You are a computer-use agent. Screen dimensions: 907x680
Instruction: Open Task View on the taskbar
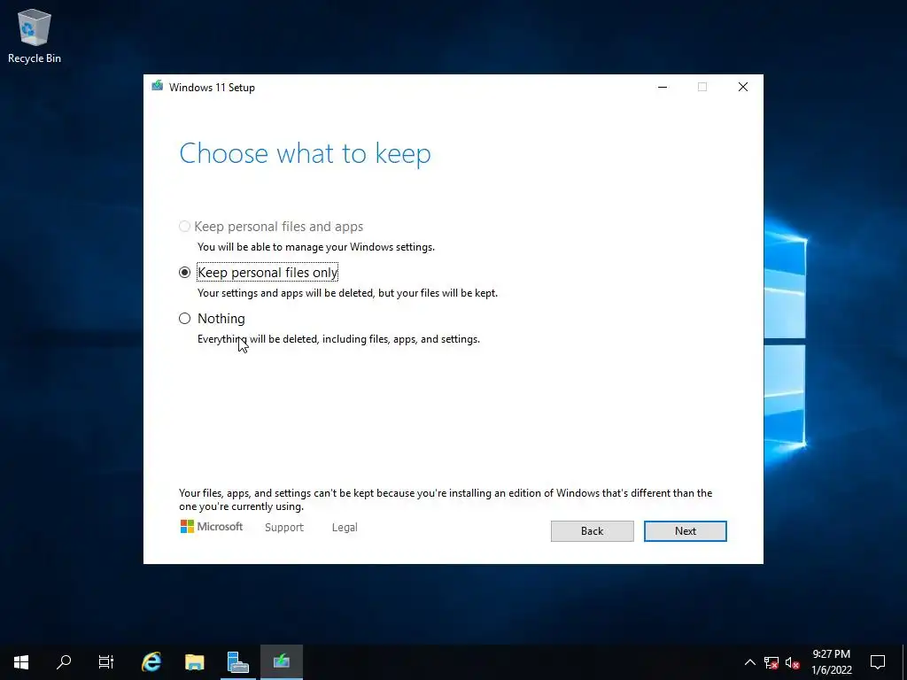point(106,661)
